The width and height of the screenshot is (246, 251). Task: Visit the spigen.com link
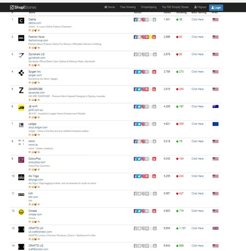click(x=35, y=75)
